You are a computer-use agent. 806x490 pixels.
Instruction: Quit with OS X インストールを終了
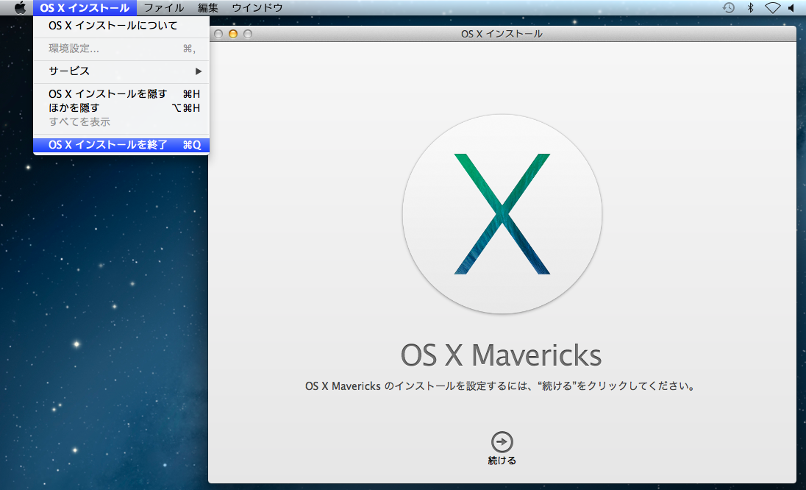[x=121, y=145]
